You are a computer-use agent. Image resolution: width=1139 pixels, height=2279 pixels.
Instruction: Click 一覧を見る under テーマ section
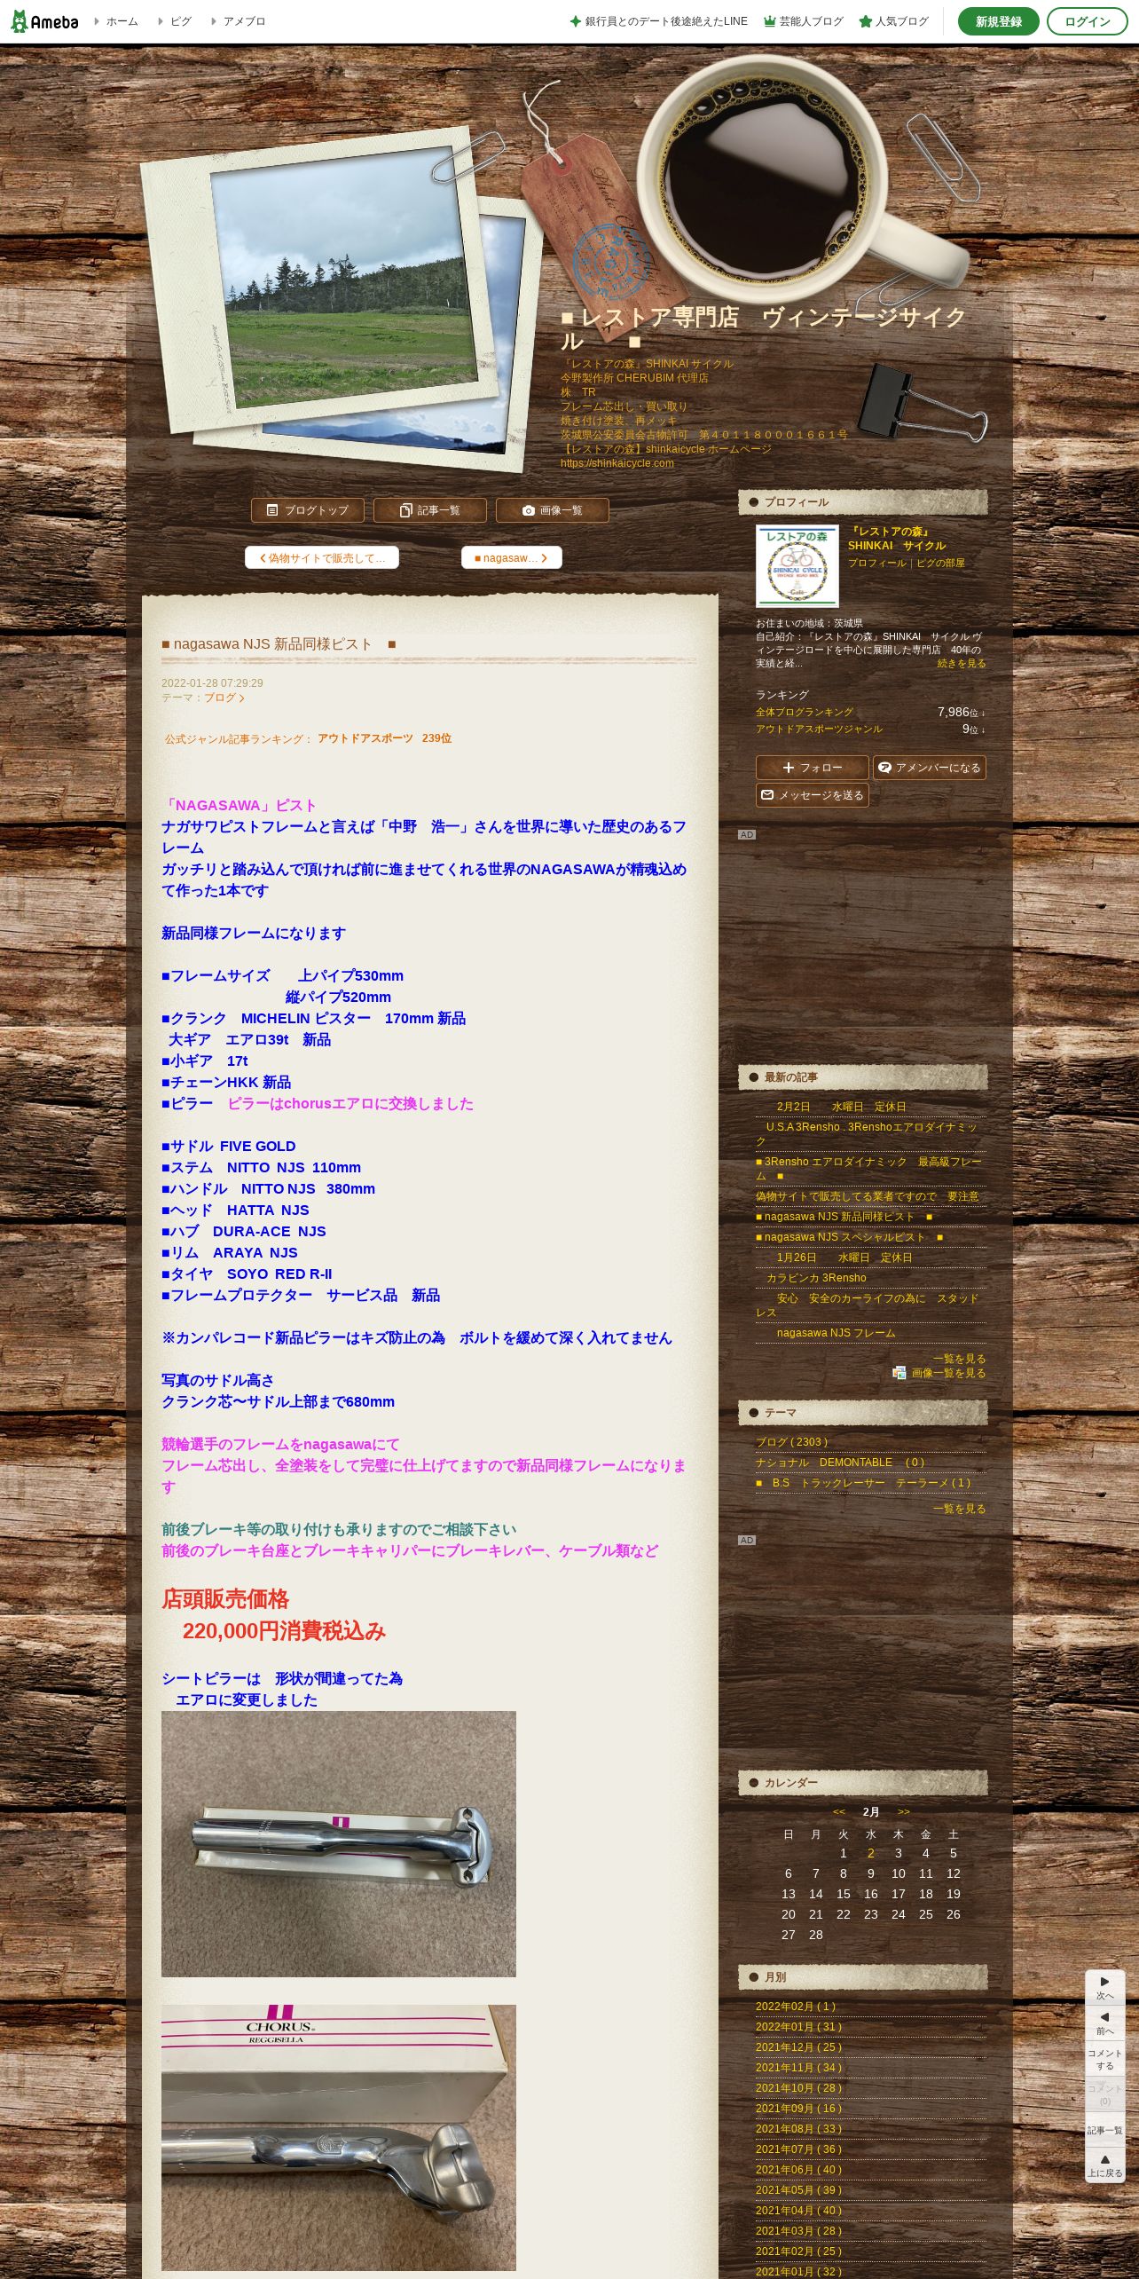pos(959,1509)
